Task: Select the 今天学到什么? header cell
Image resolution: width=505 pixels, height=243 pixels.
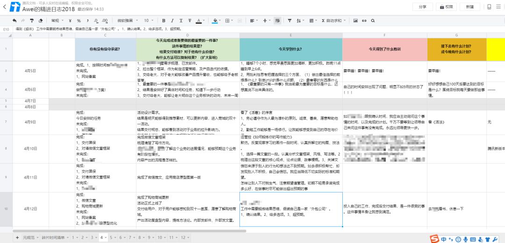Action: tap(291, 49)
